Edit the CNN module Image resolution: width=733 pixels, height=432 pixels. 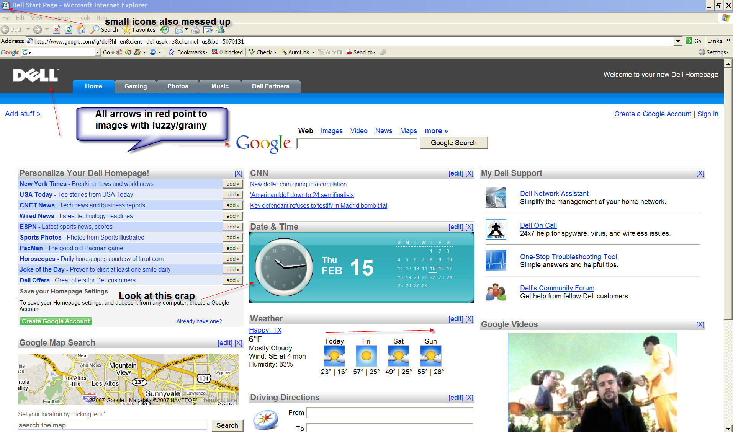(456, 173)
